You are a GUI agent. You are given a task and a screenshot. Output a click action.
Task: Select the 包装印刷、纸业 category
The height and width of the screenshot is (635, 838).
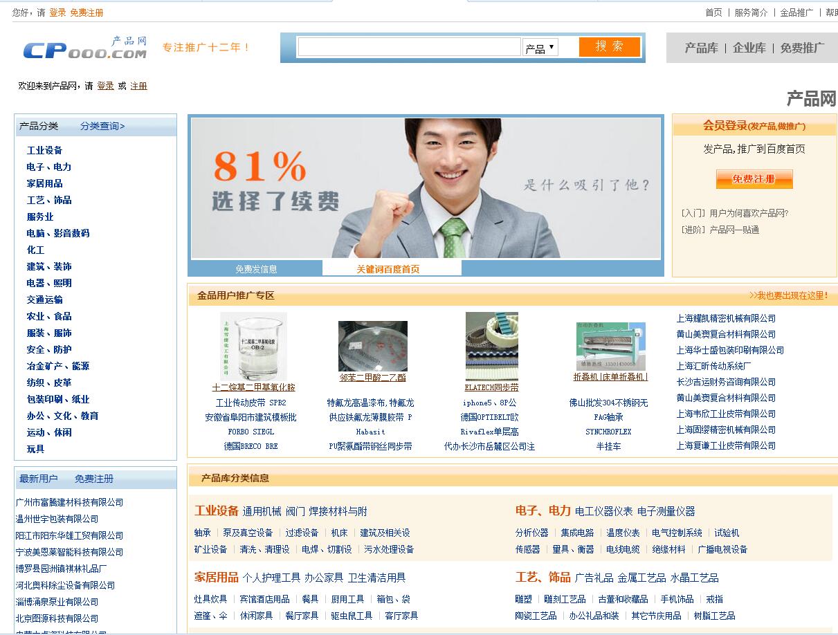click(x=57, y=399)
